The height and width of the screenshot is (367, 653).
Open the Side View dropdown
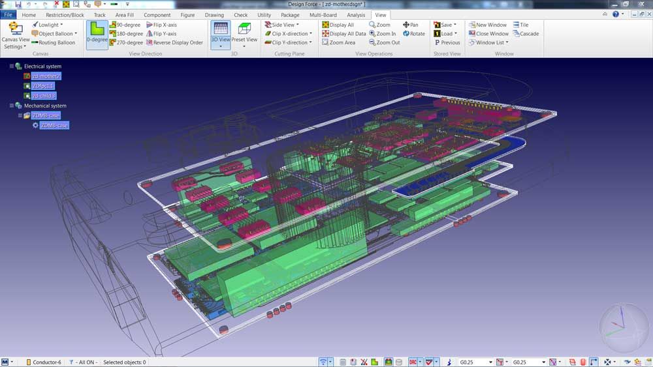point(282,25)
